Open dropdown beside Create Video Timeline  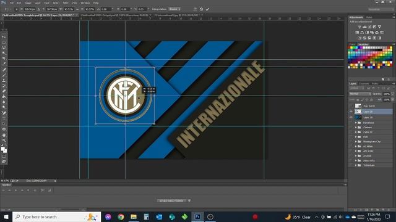pos(189,201)
